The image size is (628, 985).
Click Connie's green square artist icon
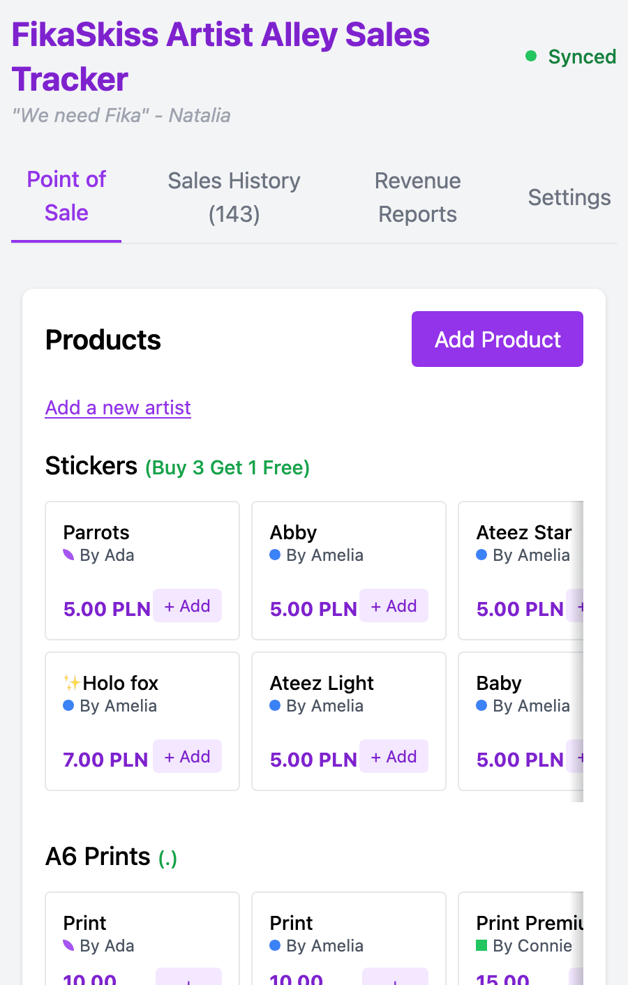pyautogui.click(x=481, y=945)
